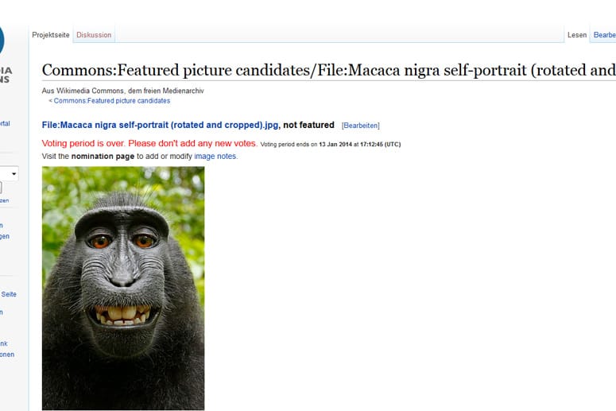Click the [Bearbeiten] section edit link
Viewport: 616px width, 411px height.
coord(360,126)
